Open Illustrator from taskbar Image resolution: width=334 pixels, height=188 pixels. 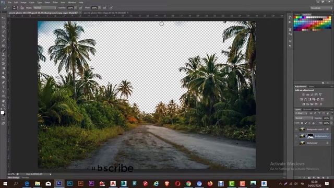pyautogui.click(x=80, y=183)
